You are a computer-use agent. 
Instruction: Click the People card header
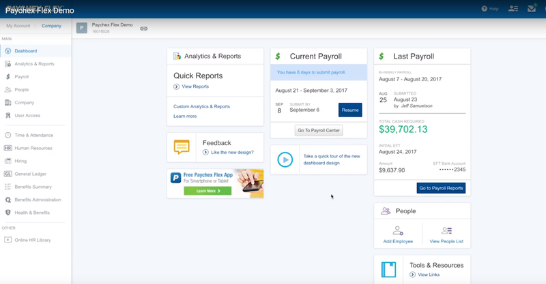pyautogui.click(x=422, y=211)
